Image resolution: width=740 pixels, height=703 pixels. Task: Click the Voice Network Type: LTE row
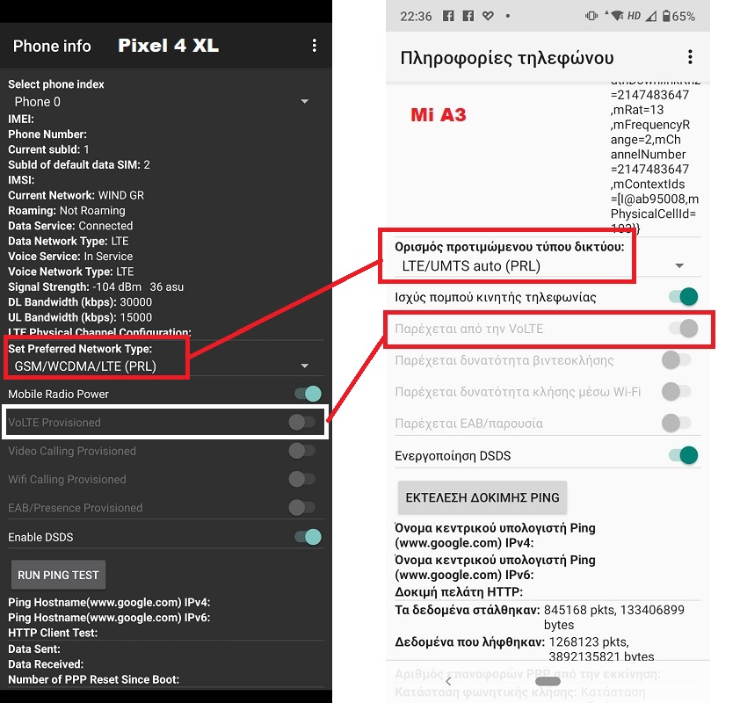(71, 272)
